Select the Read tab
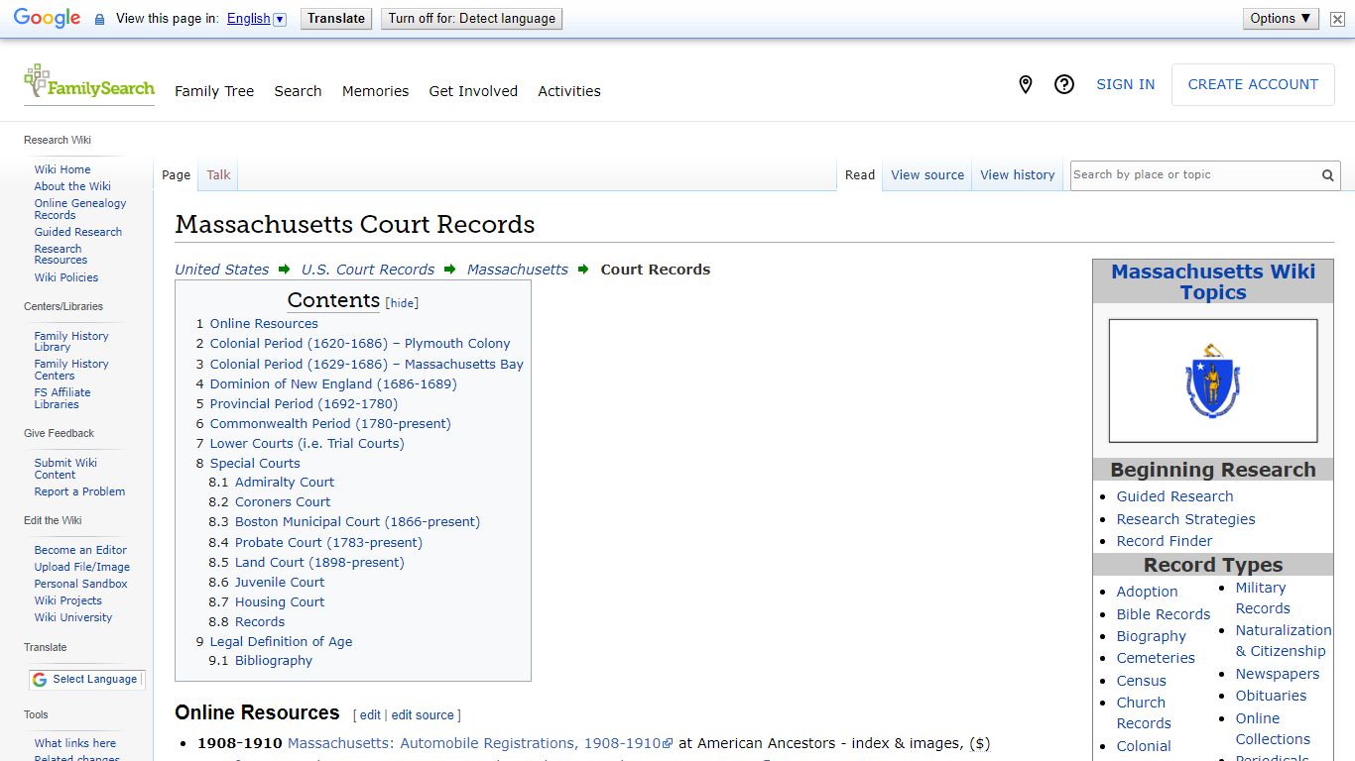The width and height of the screenshot is (1355, 761). (x=860, y=175)
